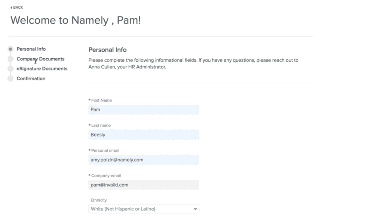Image resolution: width=383 pixels, height=222 pixels.
Task: Select the Personal Info step label
Action: click(x=31, y=49)
